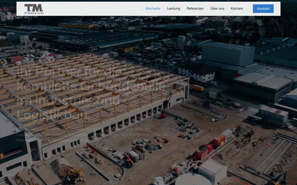The image size is (297, 185).
Task: Open the Karriere page
Action: click(x=237, y=9)
